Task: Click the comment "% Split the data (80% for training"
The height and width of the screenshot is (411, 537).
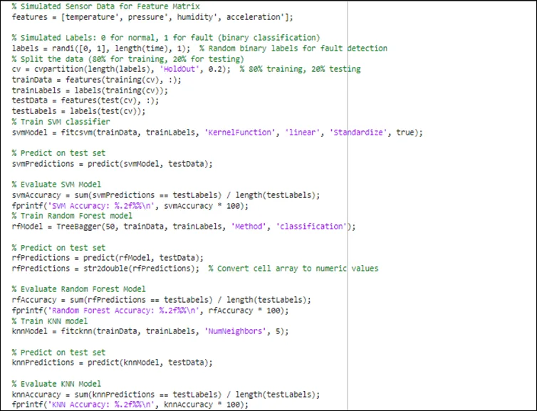Action: 127,59
